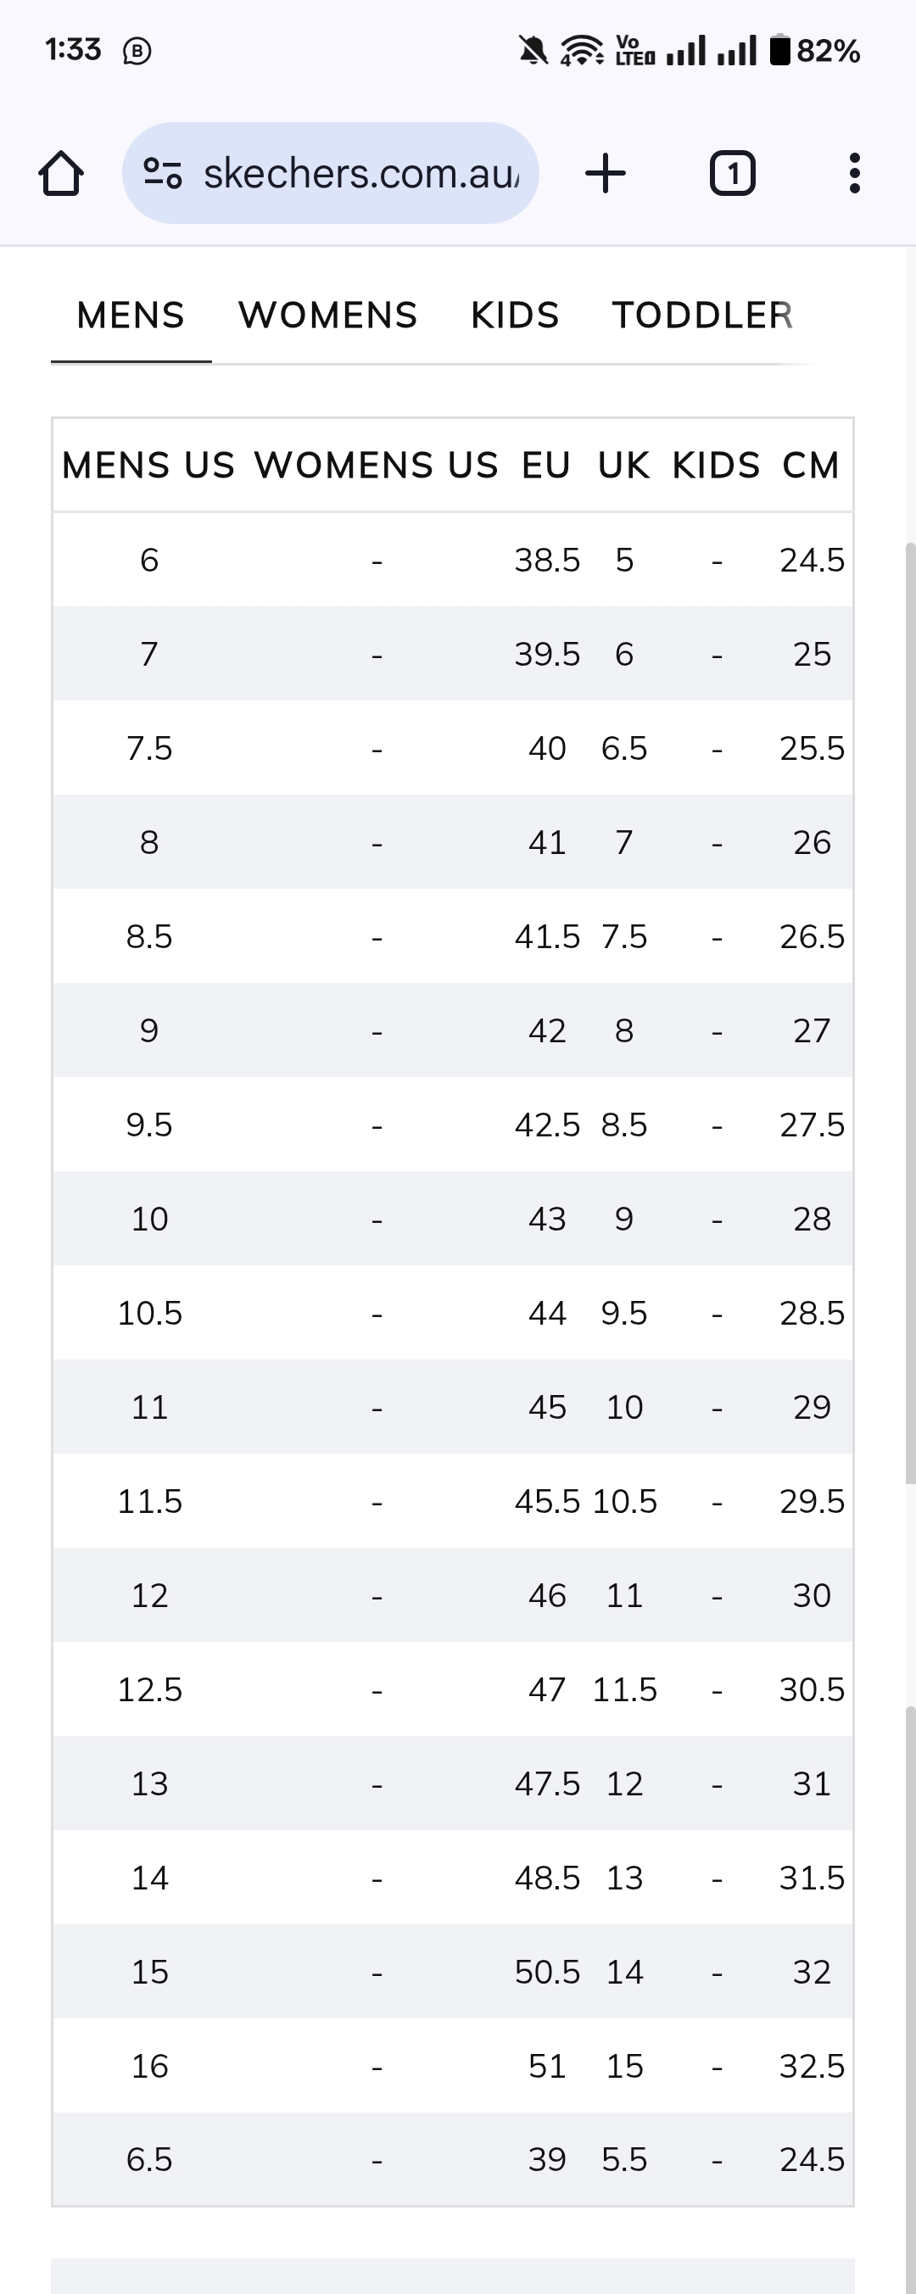Tap the Wi-Fi status icon

(581, 50)
